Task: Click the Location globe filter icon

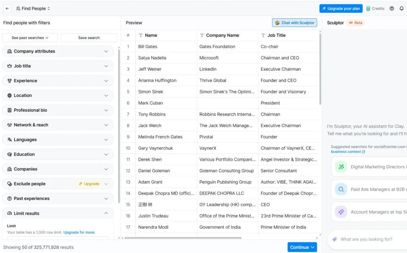Action: point(10,95)
